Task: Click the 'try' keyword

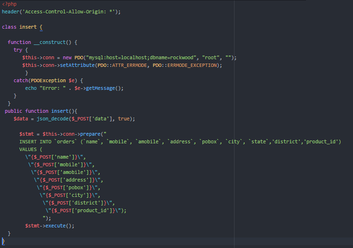Action: tap(18, 50)
